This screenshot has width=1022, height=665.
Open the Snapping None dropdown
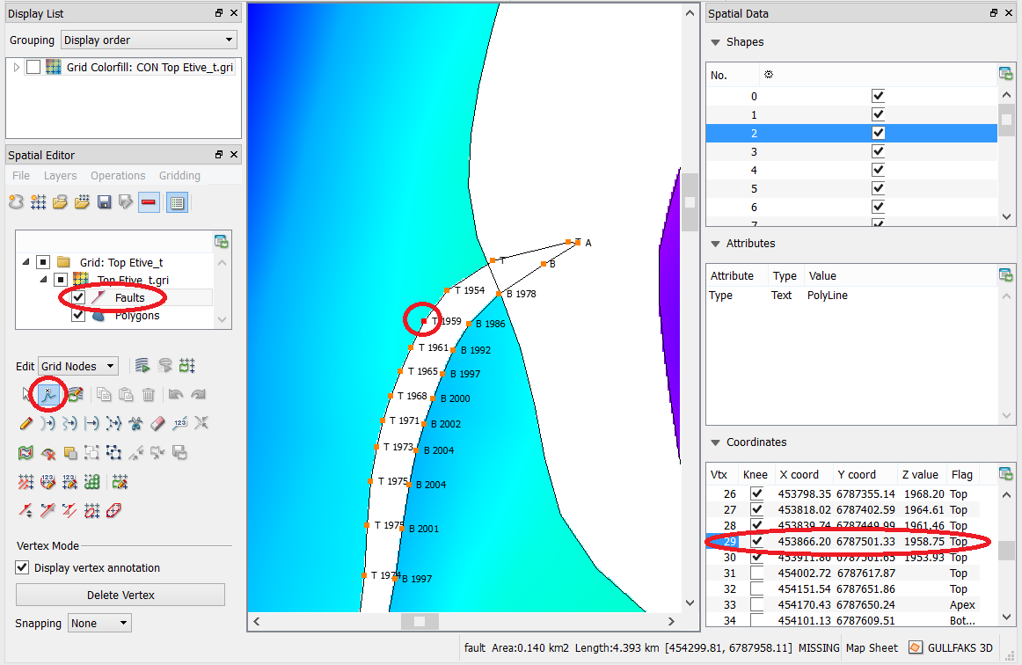99,623
